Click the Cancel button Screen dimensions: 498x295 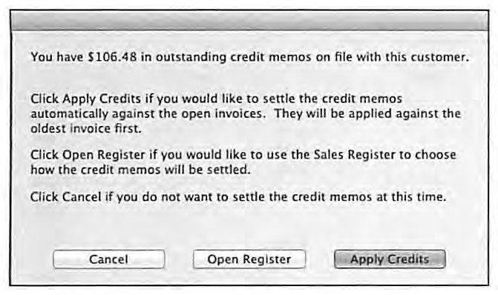(109, 259)
